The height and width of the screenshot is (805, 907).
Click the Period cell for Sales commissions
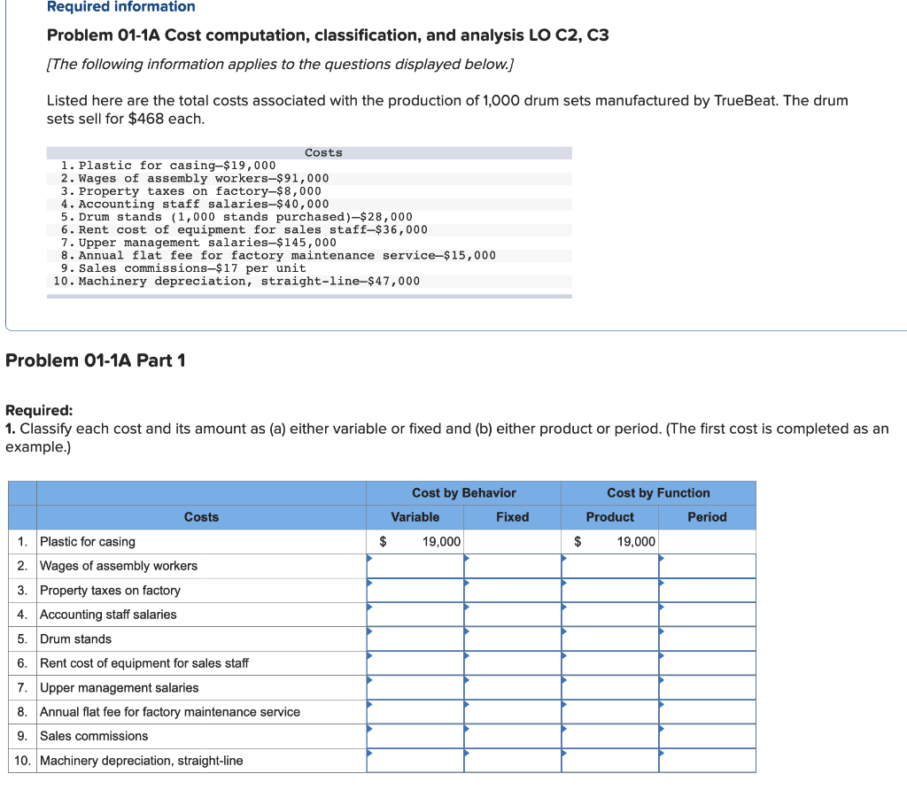pos(707,736)
